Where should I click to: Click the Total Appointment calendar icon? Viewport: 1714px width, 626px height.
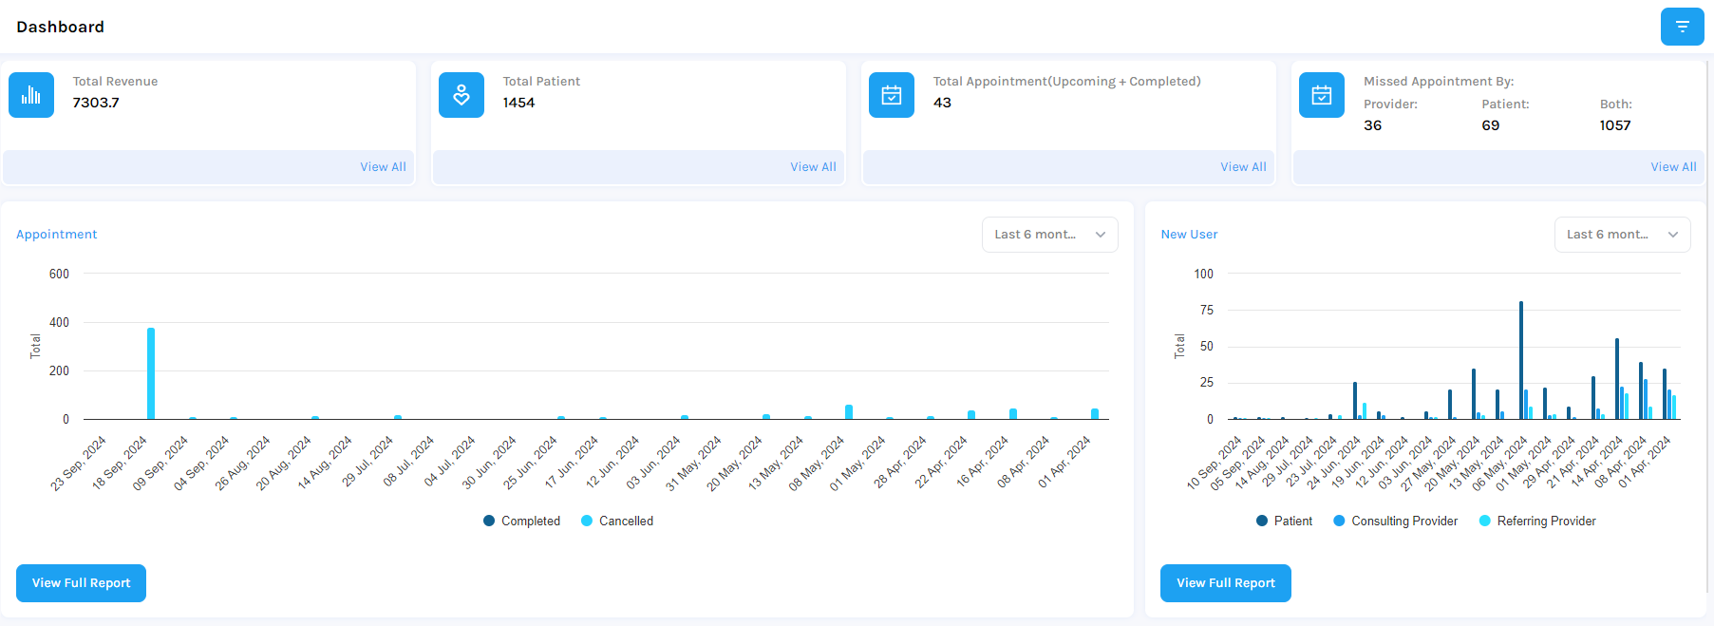tap(892, 95)
